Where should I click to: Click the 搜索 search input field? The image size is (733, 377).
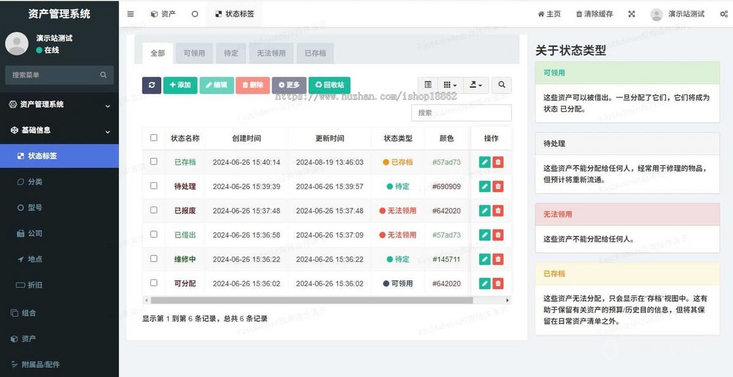[x=461, y=112]
